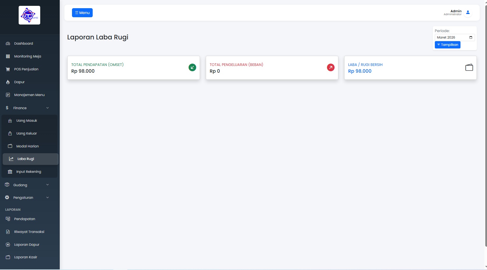The height and width of the screenshot is (270, 487).
Task: Click the red expense arrow icon
Action: 331,67
